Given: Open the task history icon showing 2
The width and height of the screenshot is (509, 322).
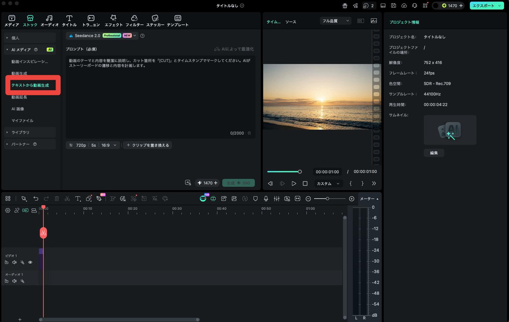Looking at the screenshot, I should [369, 6].
